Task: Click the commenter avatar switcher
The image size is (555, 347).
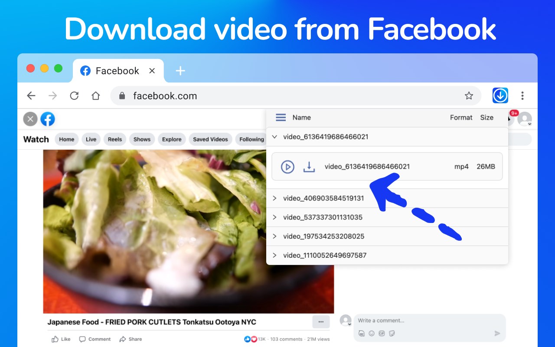Action: click(x=346, y=321)
